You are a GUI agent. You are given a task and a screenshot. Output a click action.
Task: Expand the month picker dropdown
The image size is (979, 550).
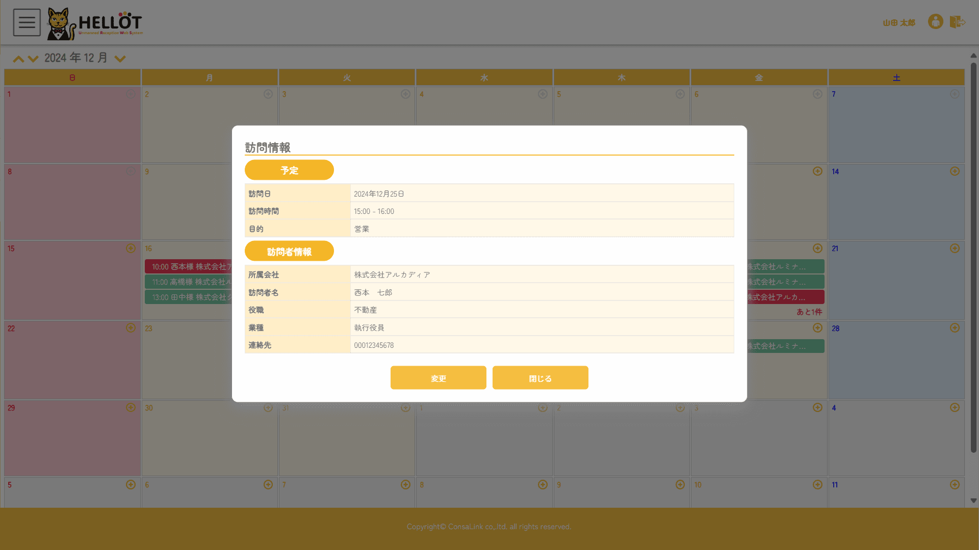[x=120, y=59]
